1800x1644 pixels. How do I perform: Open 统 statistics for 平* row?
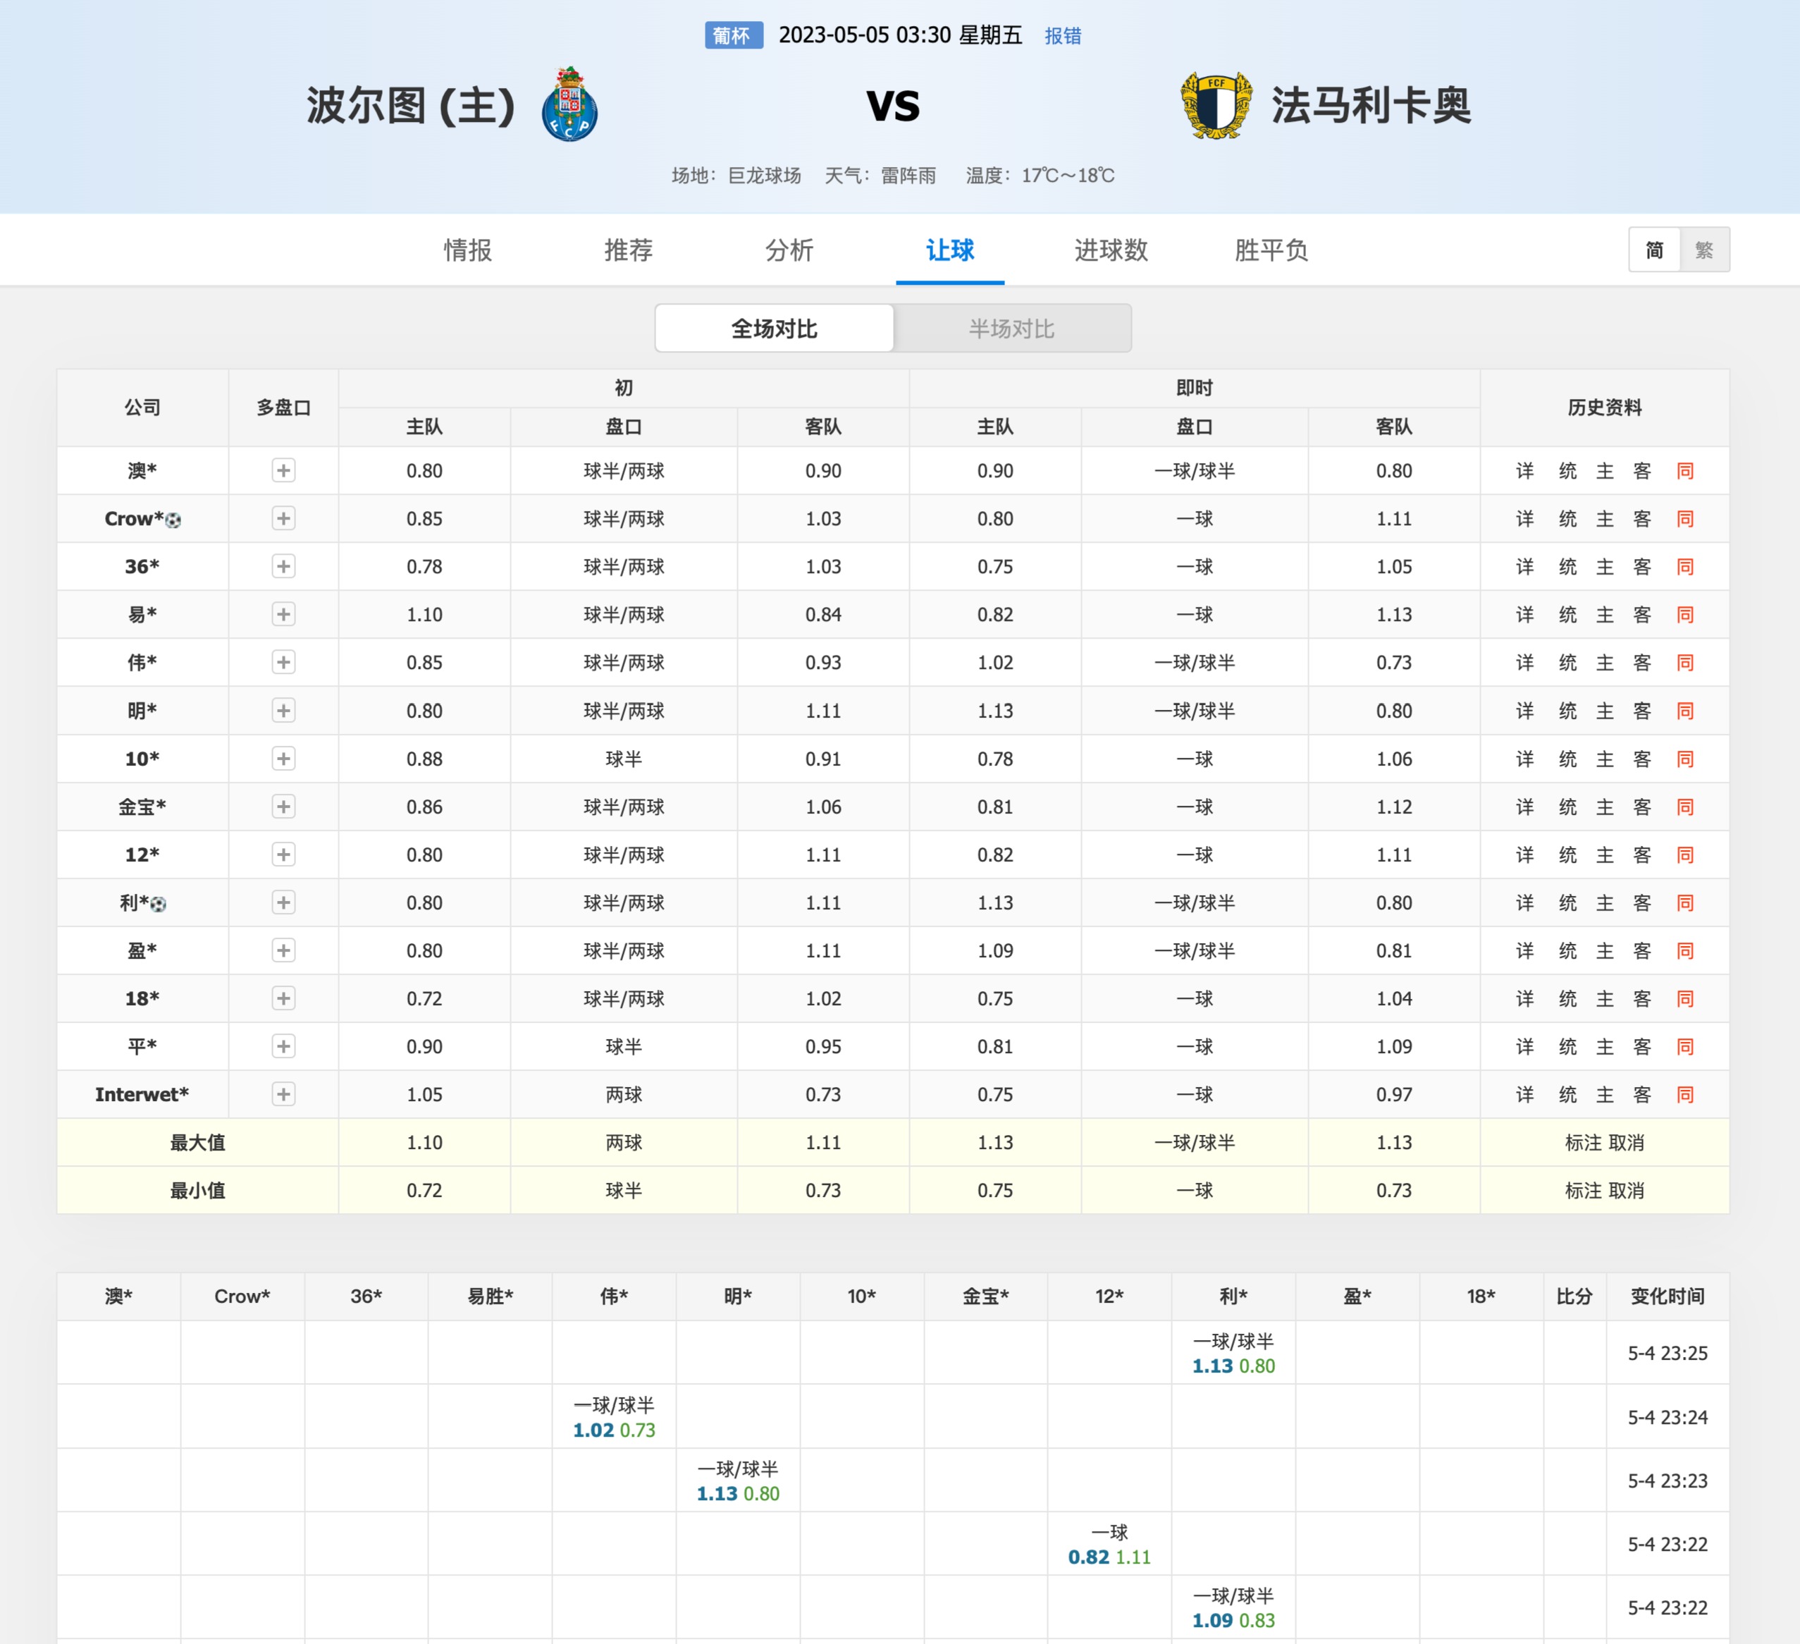point(1568,1047)
